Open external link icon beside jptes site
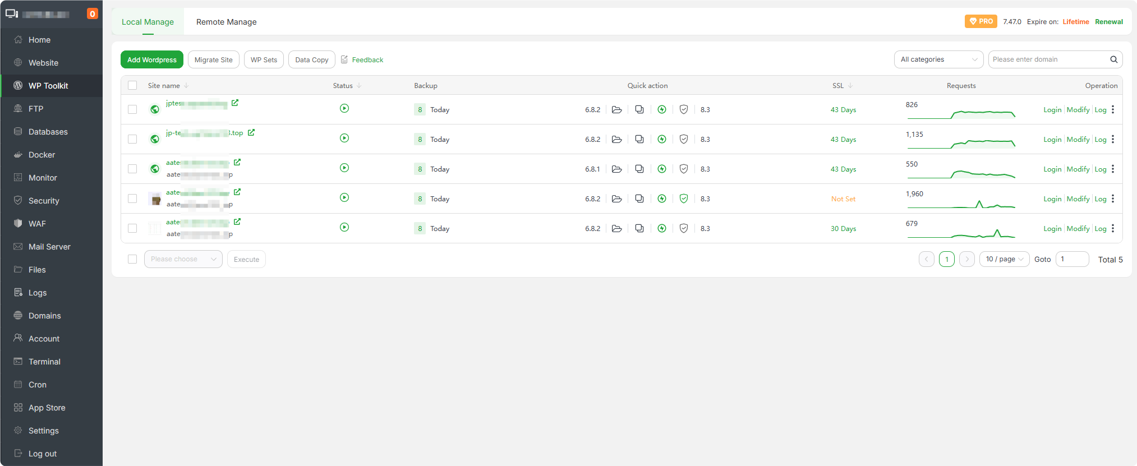This screenshot has height=466, width=1137. click(x=235, y=103)
